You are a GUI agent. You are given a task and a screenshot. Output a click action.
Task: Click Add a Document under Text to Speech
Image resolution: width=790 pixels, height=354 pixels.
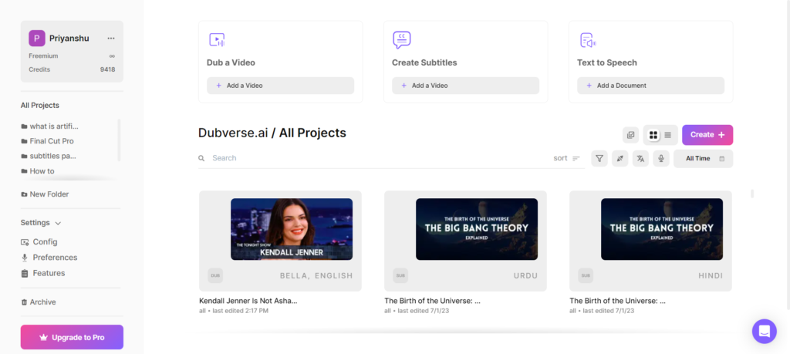point(650,86)
